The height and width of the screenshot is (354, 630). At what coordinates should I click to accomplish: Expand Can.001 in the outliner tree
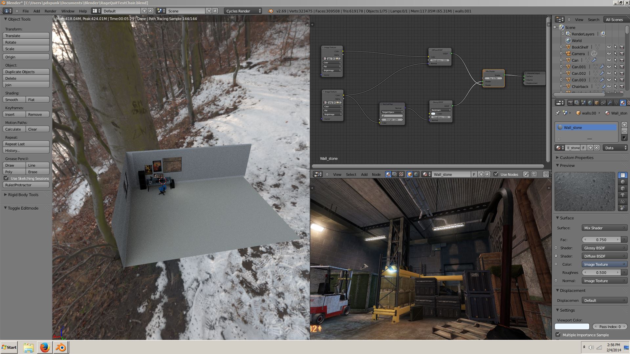coord(561,67)
